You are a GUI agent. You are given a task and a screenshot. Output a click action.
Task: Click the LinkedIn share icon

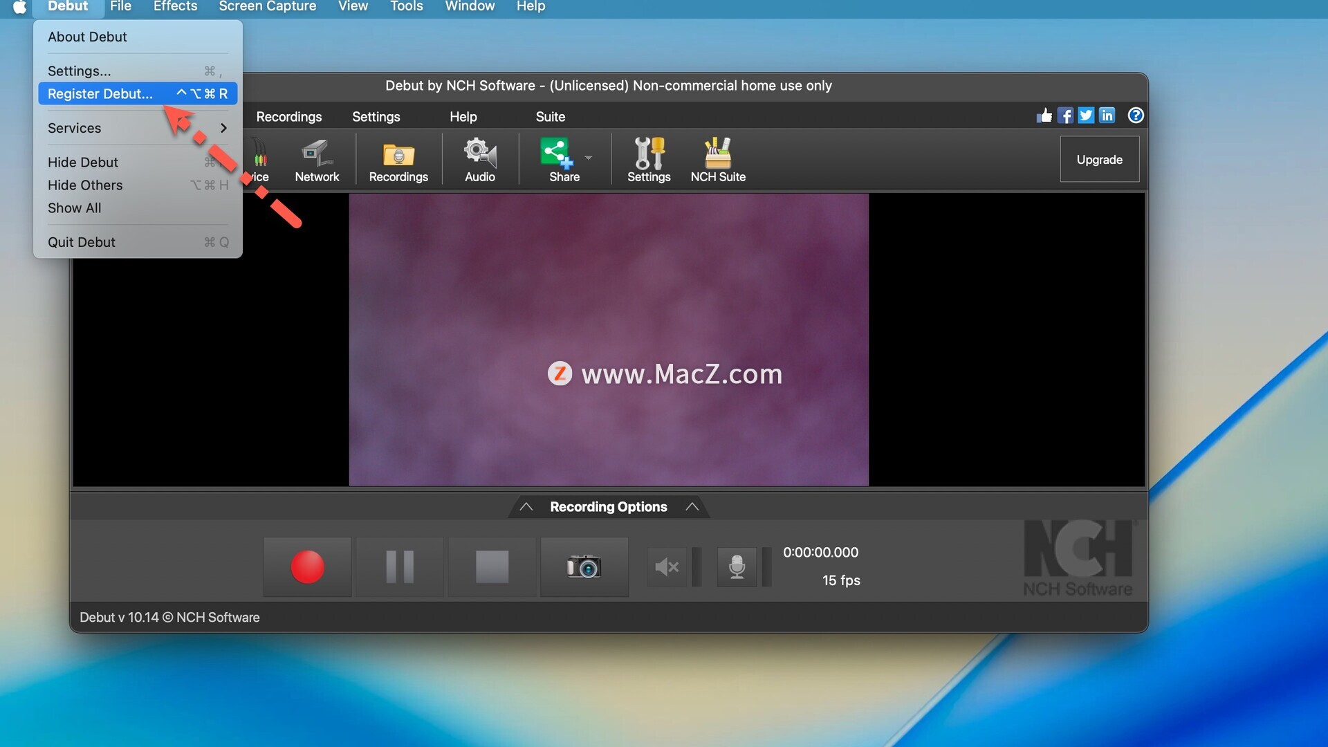coord(1107,116)
